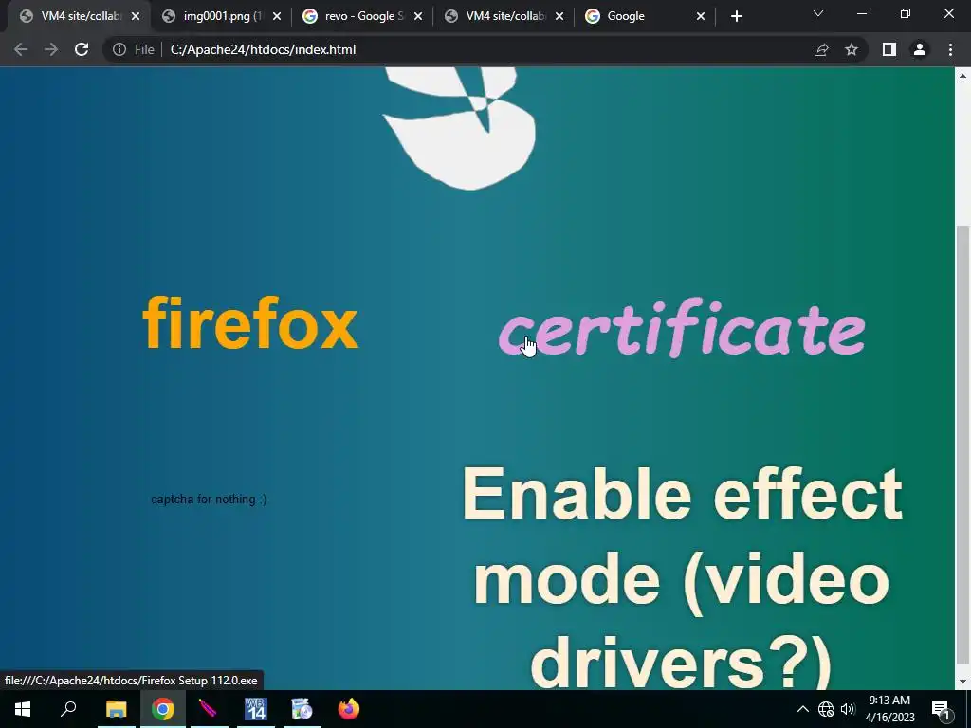Screen dimensions: 971x728
Task: Open the side panel
Action: (x=889, y=49)
